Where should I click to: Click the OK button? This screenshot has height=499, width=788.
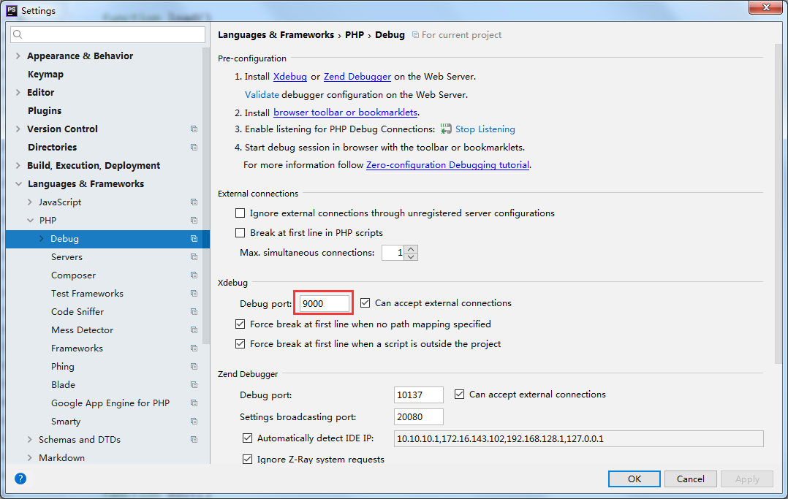point(634,479)
